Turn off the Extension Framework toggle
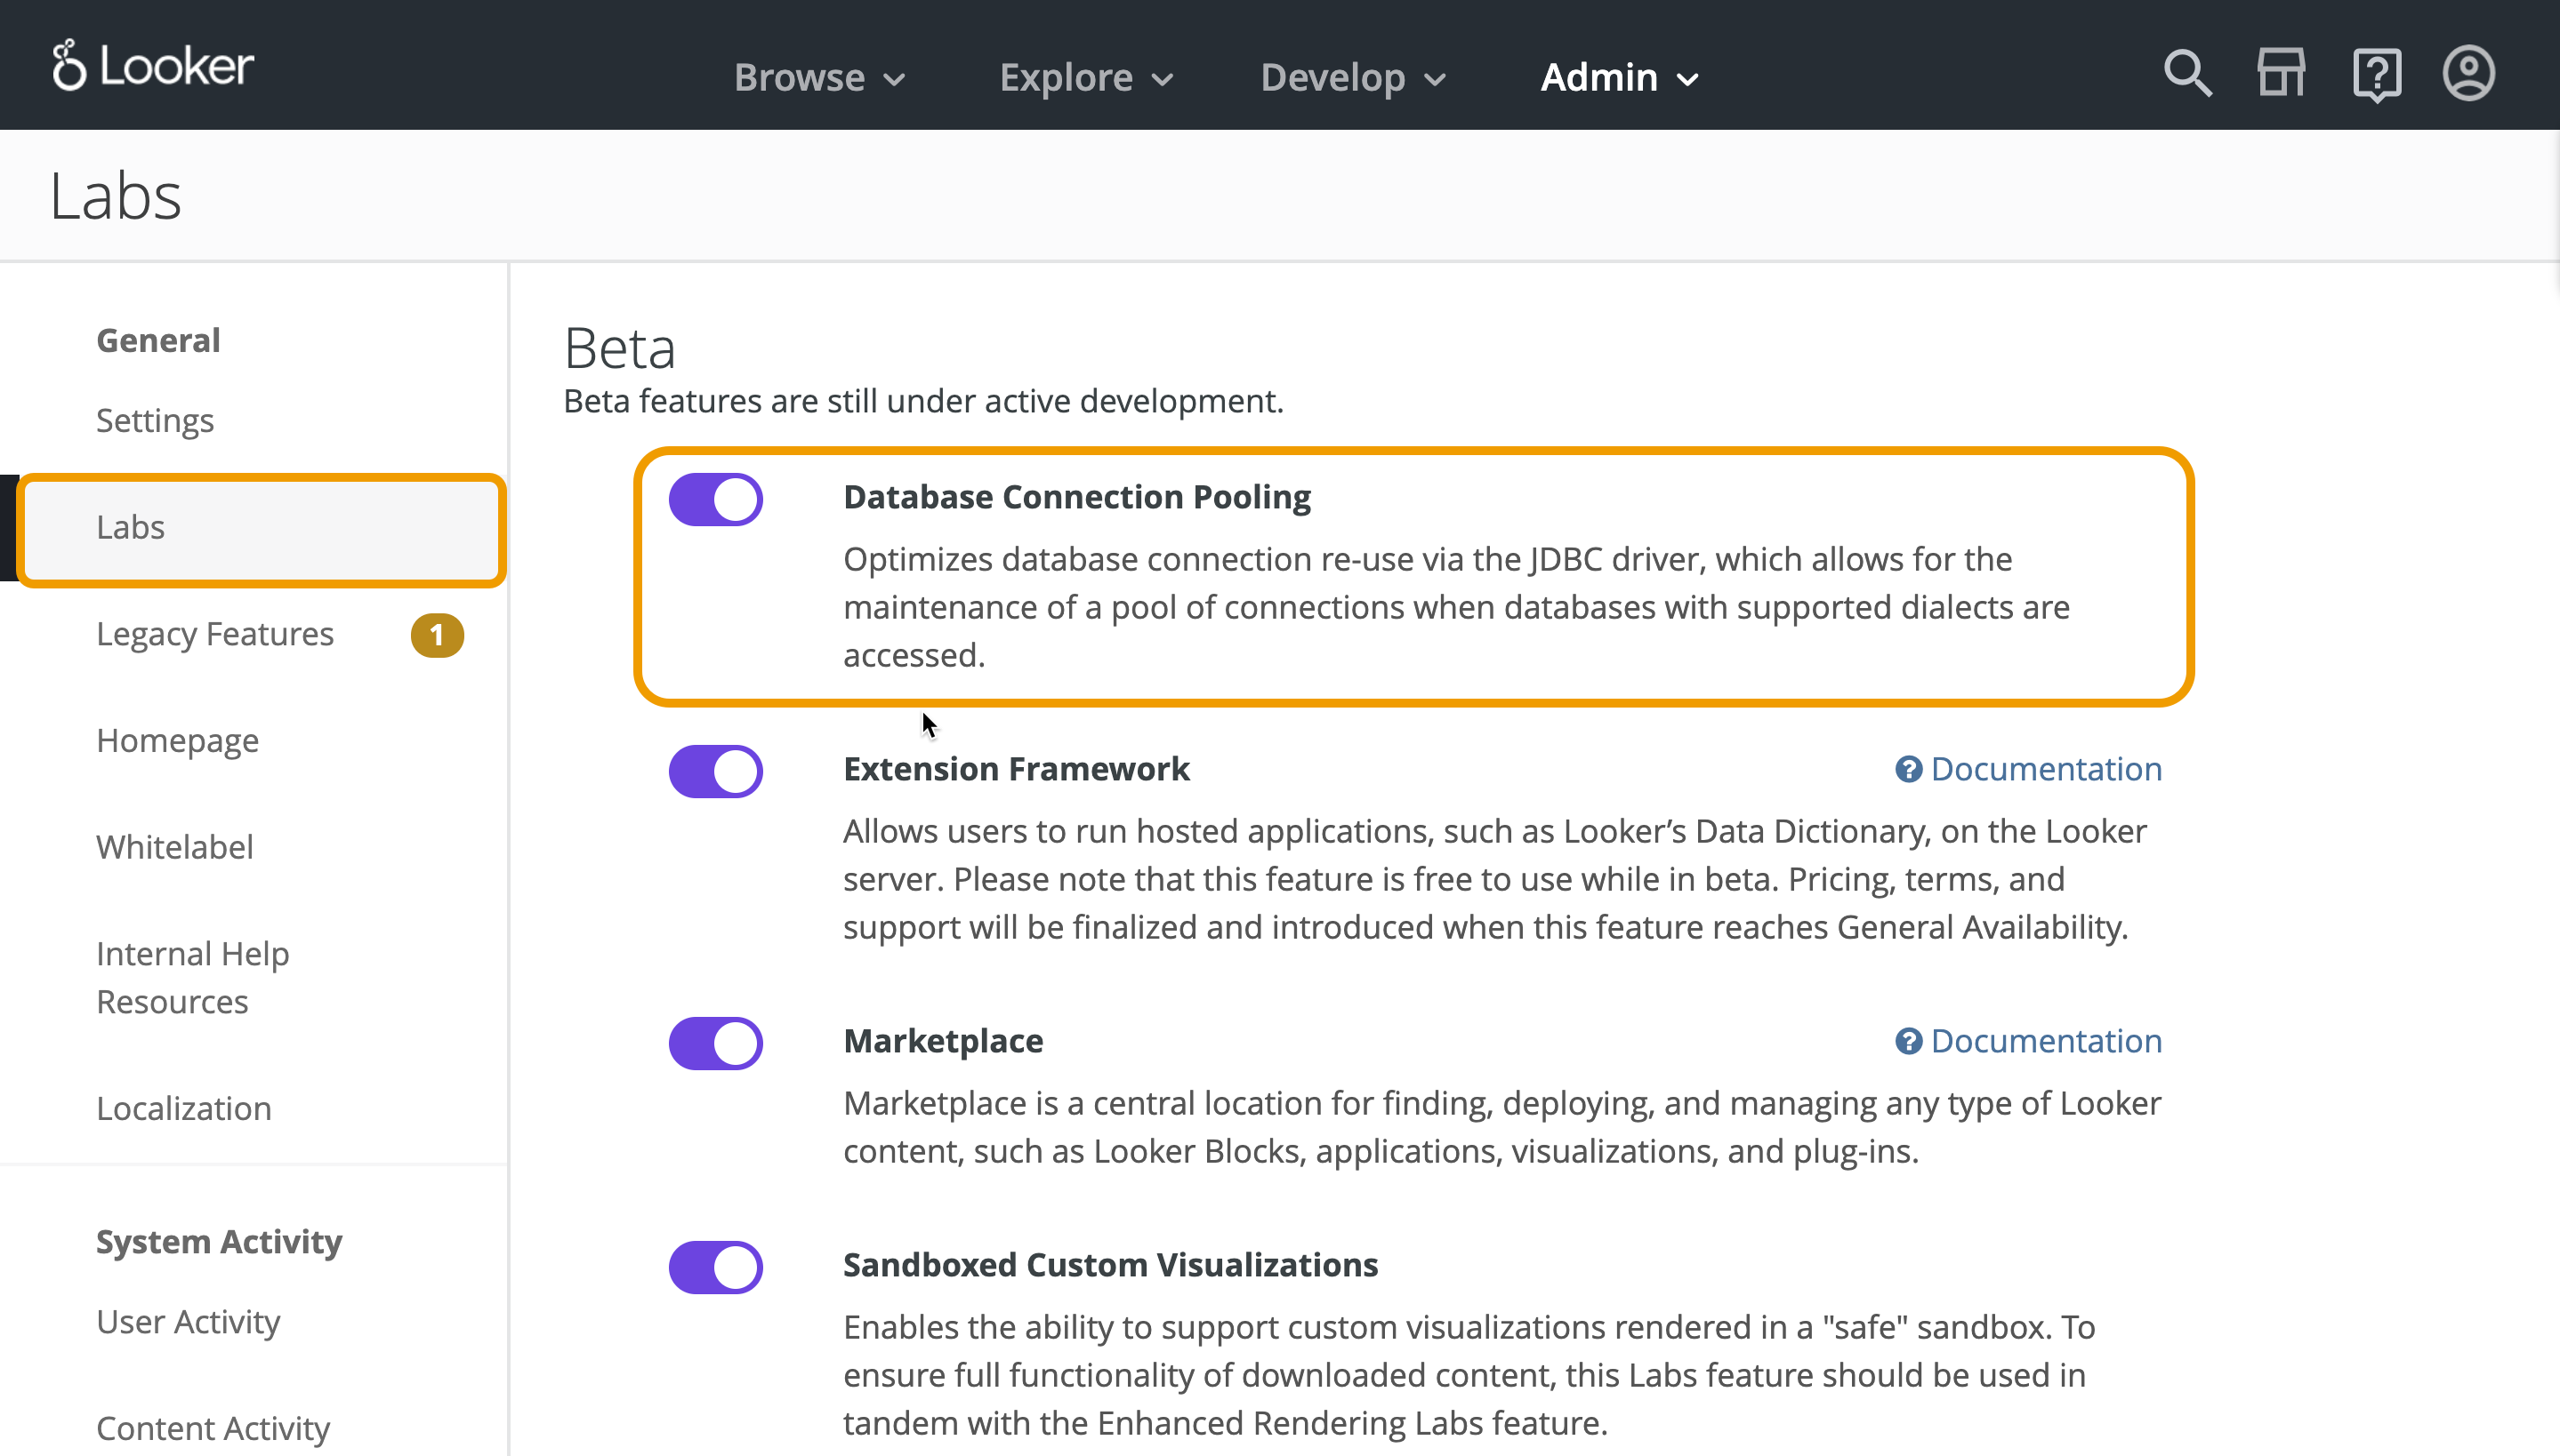Image resolution: width=2560 pixels, height=1456 pixels. (x=715, y=771)
